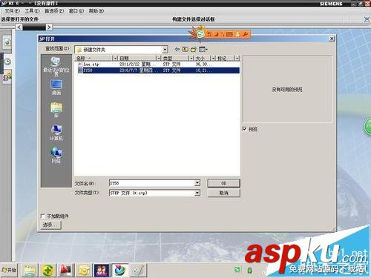Click the dialog-bar icon at top right

coord(367,19)
